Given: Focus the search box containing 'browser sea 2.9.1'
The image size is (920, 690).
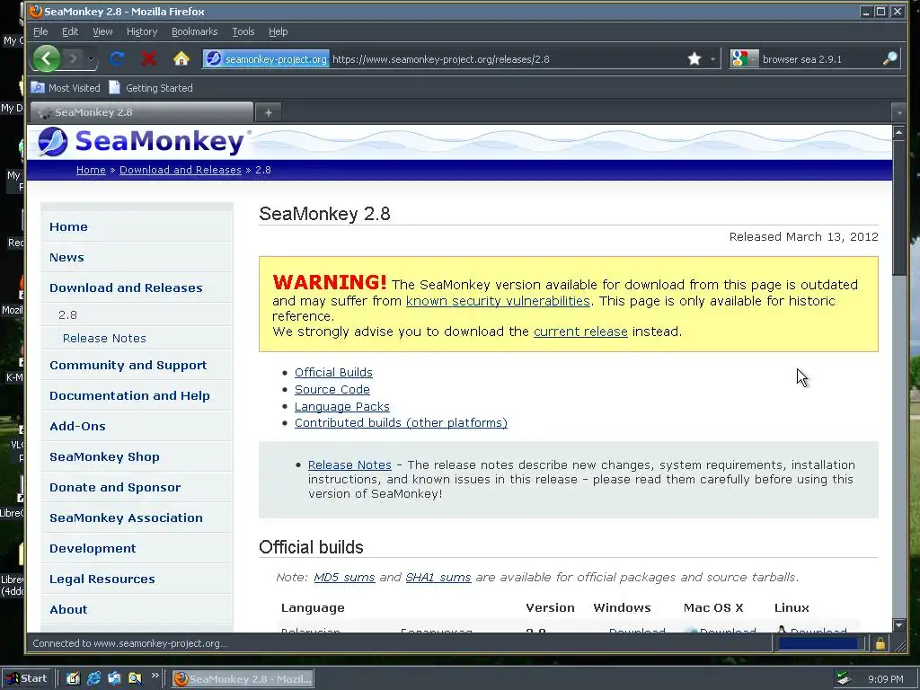Looking at the screenshot, I should 820,59.
